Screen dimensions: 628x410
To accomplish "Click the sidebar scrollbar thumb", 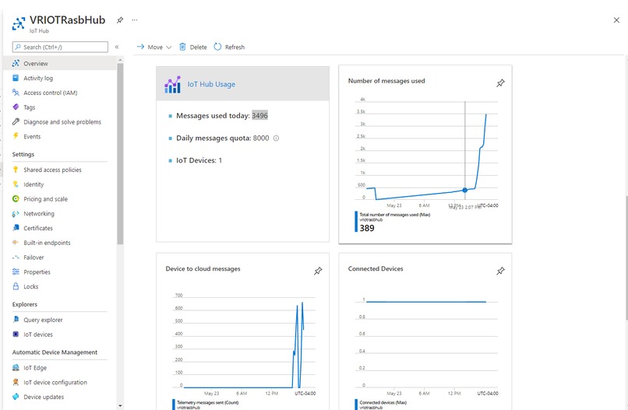I will pyautogui.click(x=120, y=153).
